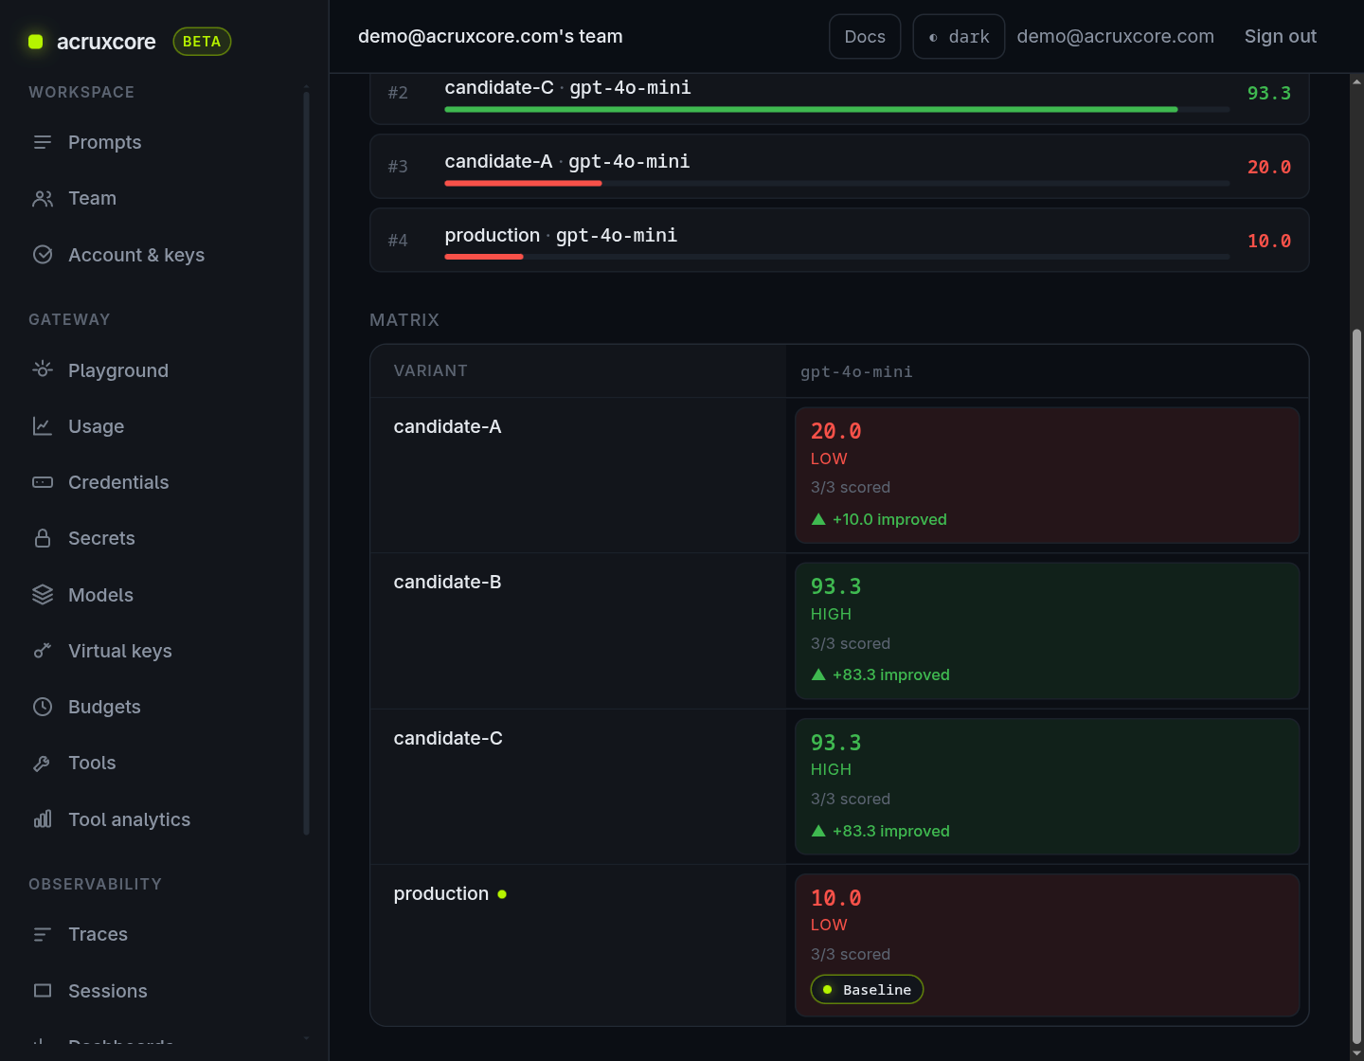This screenshot has height=1061, width=1364.
Task: Click the improved arrow in candidate-C cell
Action: pyautogui.click(x=818, y=831)
